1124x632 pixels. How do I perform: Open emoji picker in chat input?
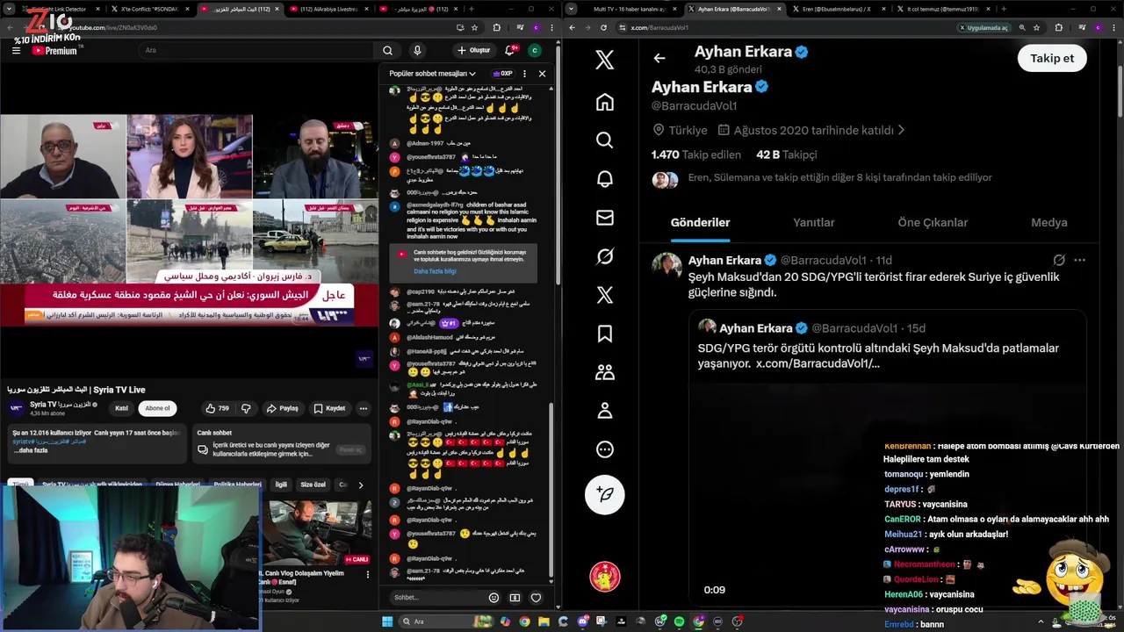click(494, 598)
